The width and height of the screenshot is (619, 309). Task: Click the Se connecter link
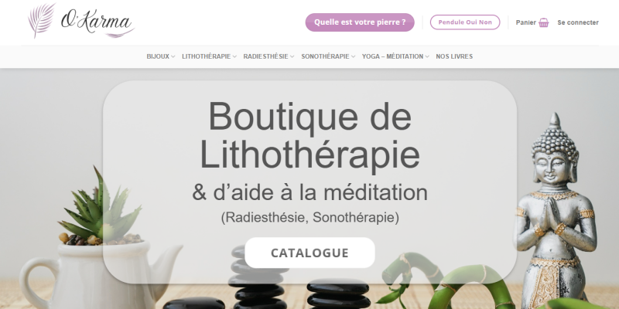click(x=578, y=22)
